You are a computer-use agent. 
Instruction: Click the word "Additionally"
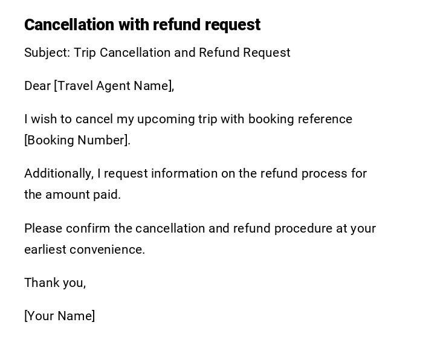tap(58, 173)
